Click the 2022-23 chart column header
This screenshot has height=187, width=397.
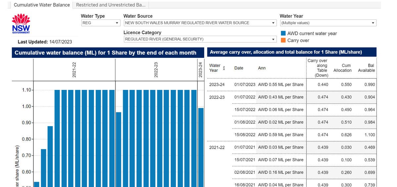pyautogui.click(x=156, y=70)
